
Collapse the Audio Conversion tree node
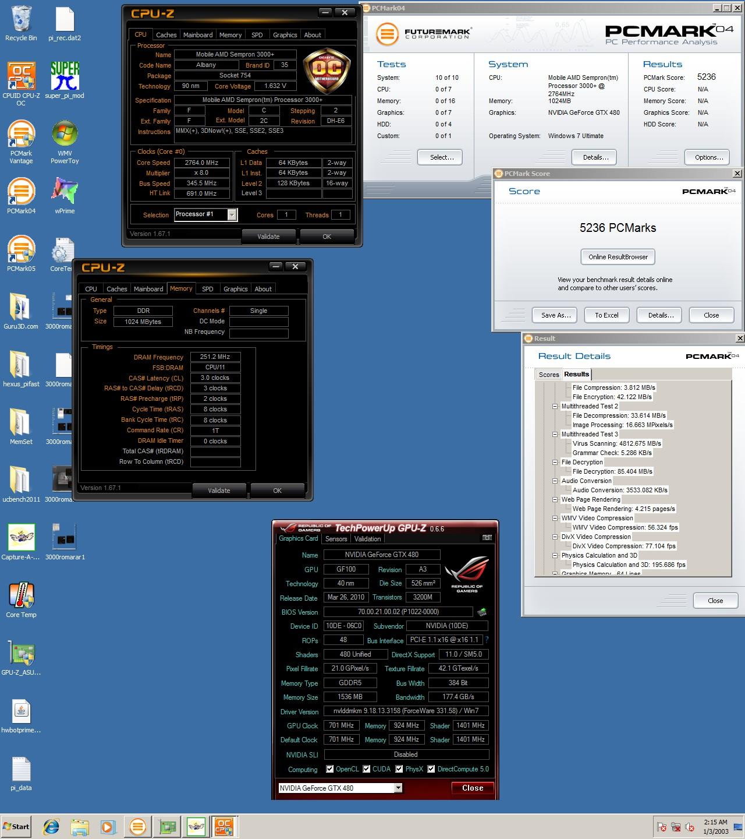555,481
